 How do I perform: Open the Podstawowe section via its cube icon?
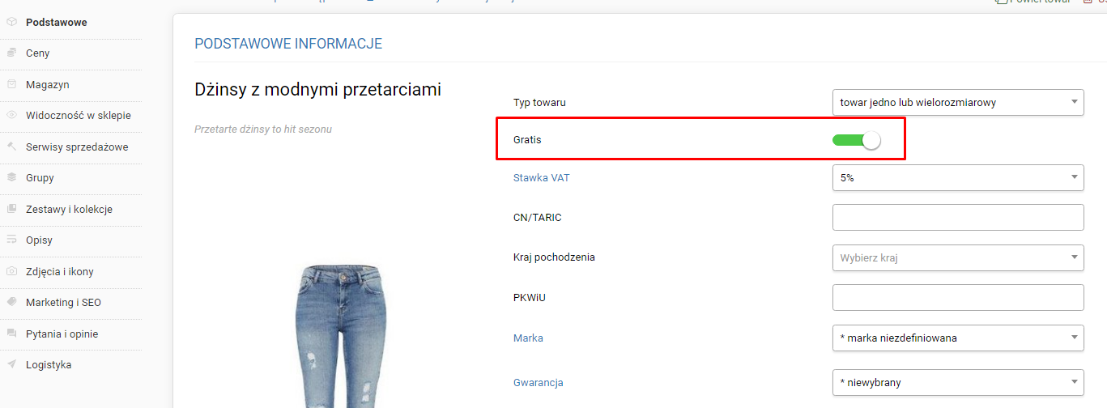coord(11,22)
